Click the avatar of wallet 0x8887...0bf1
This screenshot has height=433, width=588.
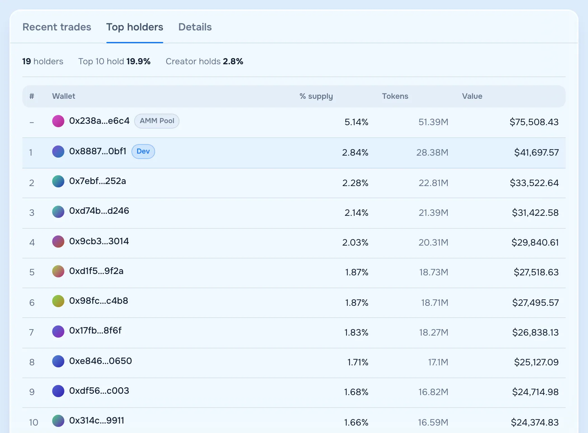coord(58,152)
